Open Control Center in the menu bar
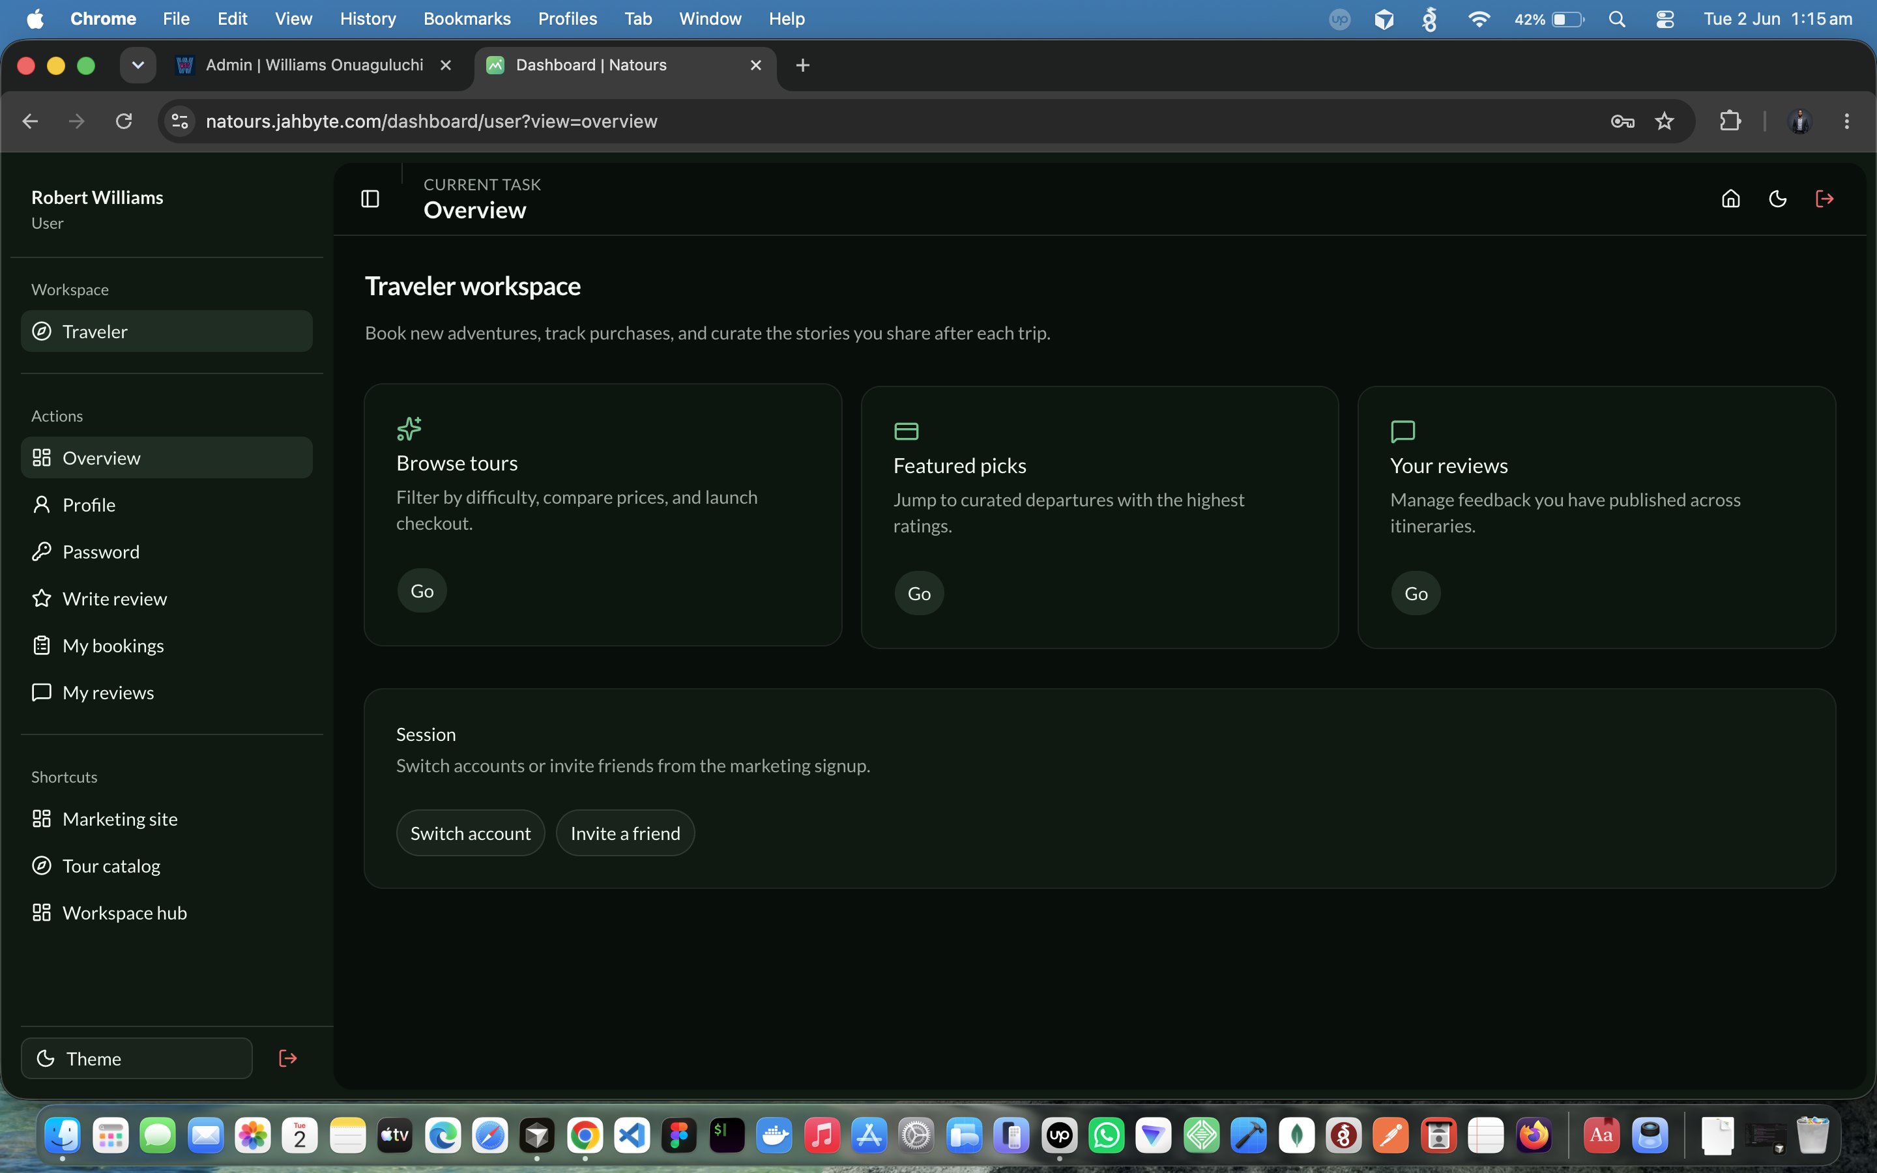This screenshot has width=1877, height=1173. click(x=1665, y=19)
